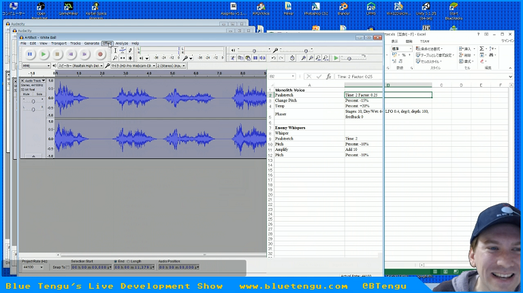Click the Undo arrow in Audacity
This screenshot has width=523, height=293.
coord(274,58)
